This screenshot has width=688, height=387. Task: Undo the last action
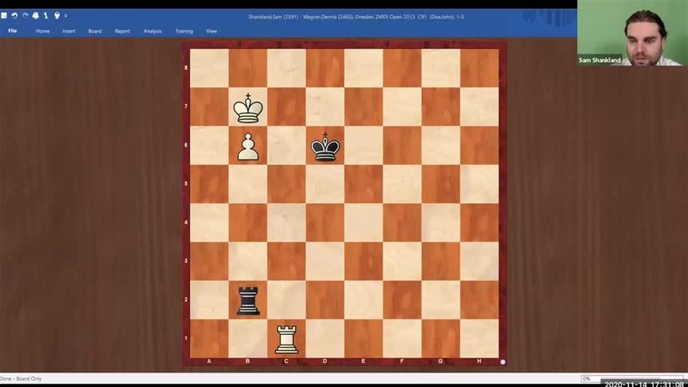[15, 16]
